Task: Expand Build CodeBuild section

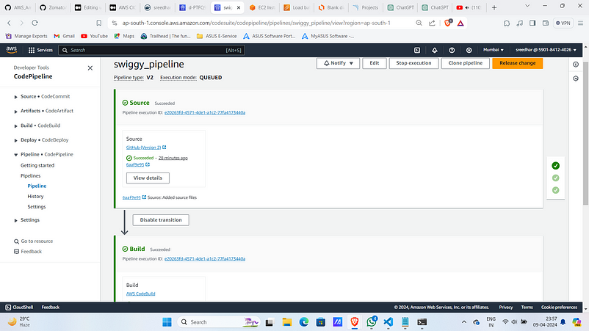Action: tap(15, 126)
